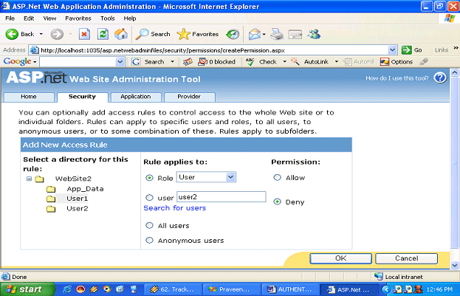
Task: Click the Google toolbar news icon
Action: coord(188,62)
